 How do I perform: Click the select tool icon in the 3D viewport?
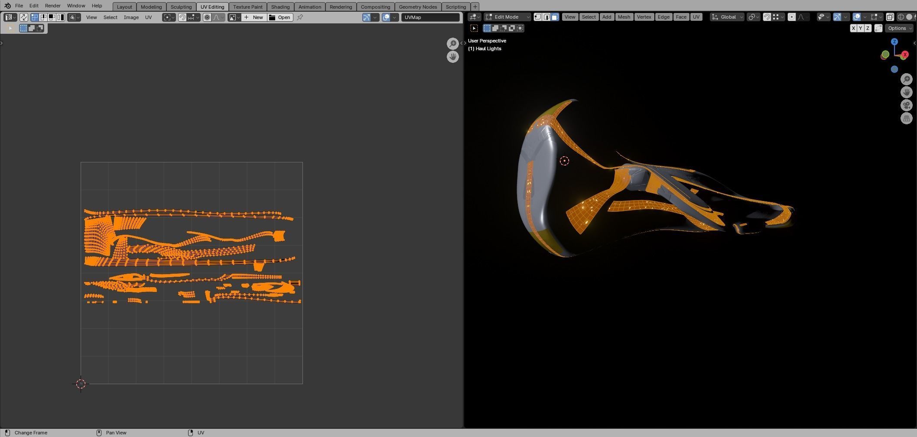point(474,28)
